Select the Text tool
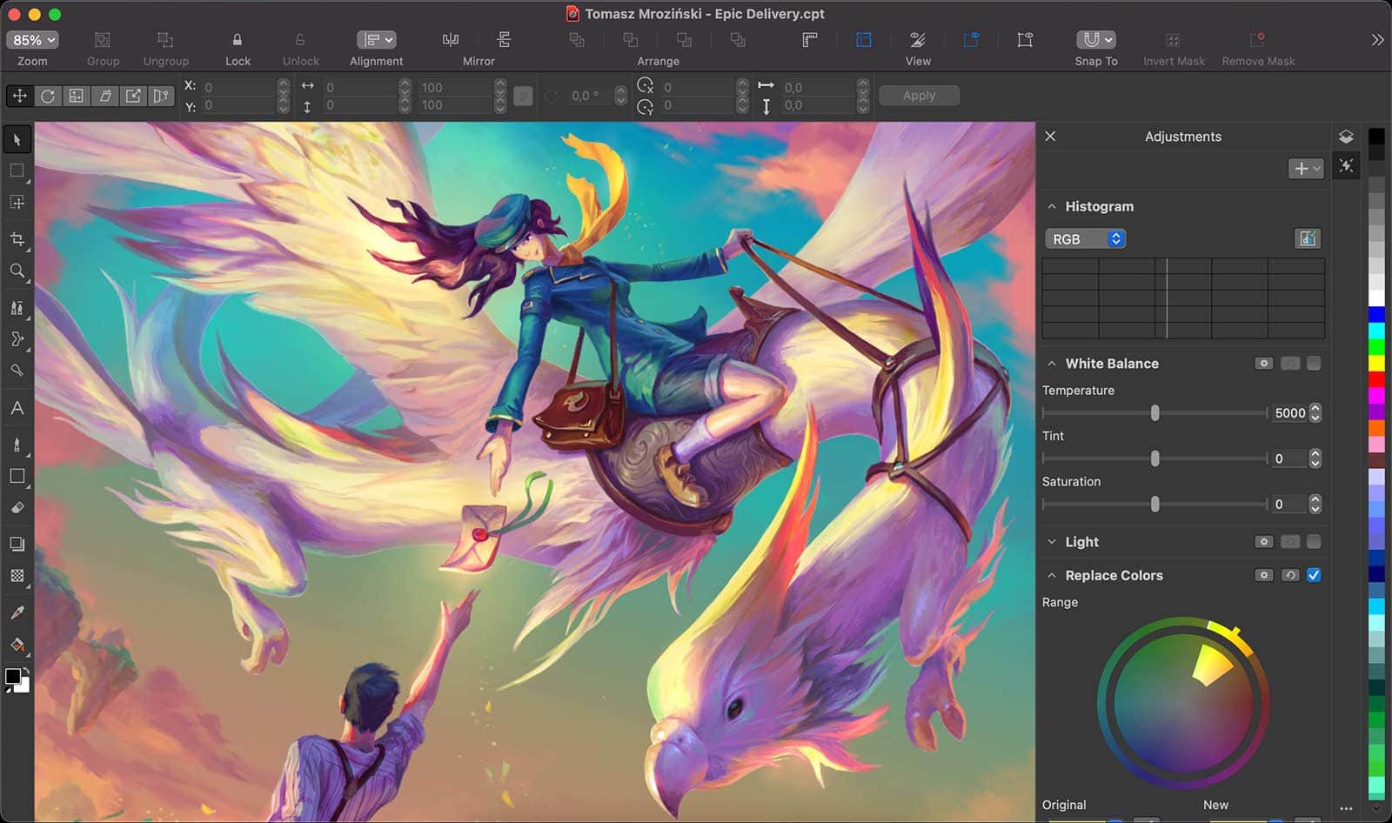Image resolution: width=1392 pixels, height=823 pixels. tap(17, 408)
